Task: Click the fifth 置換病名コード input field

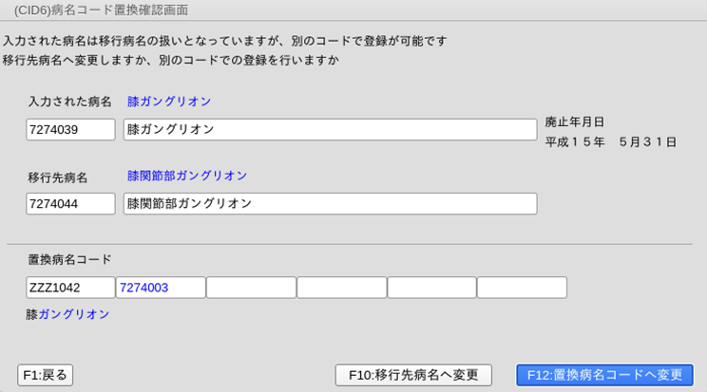Action: coord(431,288)
